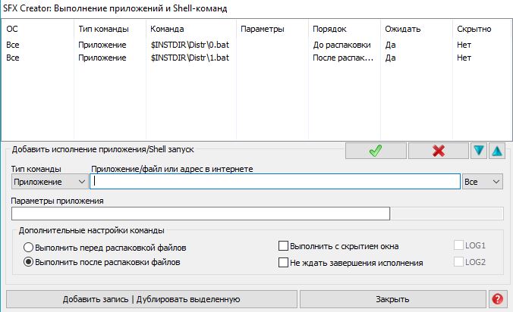This screenshot has width=513, height=312.
Task: Click the 'Порядок' column header
Action: 329,29
